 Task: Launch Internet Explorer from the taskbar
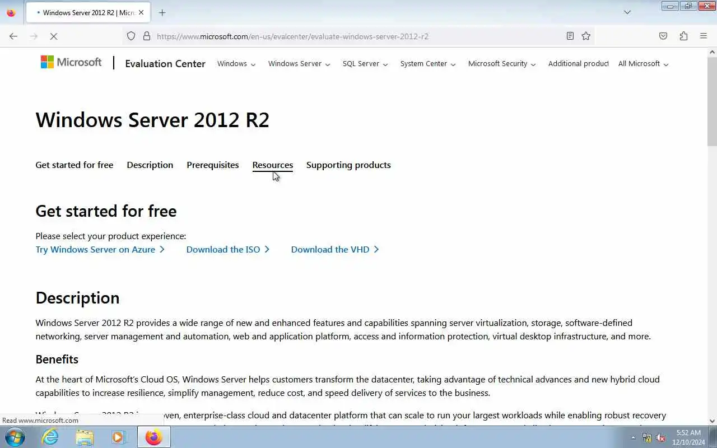[x=50, y=437]
